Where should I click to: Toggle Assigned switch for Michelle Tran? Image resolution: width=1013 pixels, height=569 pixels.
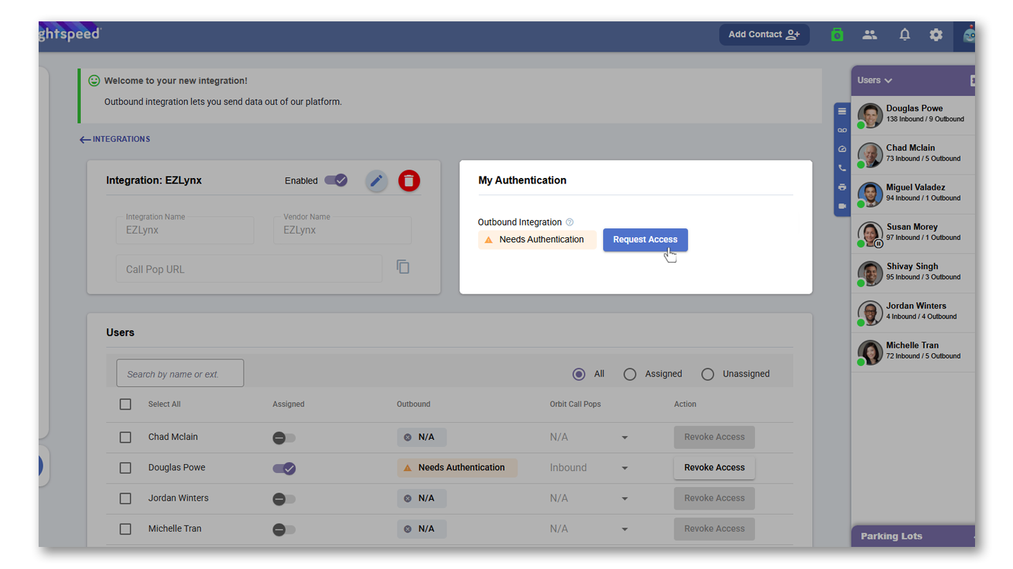(284, 530)
